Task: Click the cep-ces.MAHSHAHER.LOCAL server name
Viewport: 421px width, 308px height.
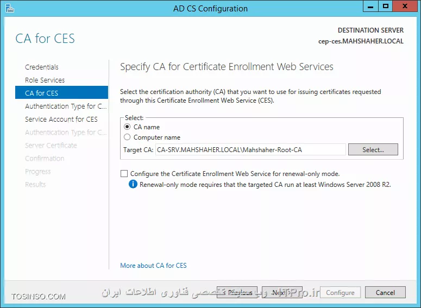Action: (361, 41)
